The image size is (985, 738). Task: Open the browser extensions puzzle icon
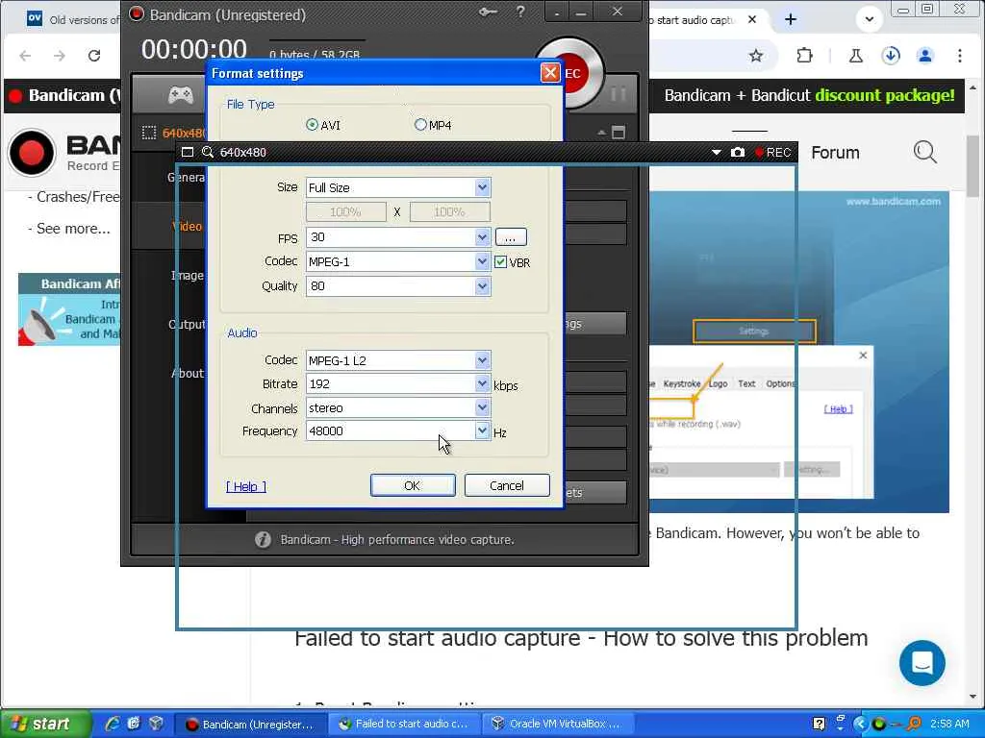click(805, 56)
